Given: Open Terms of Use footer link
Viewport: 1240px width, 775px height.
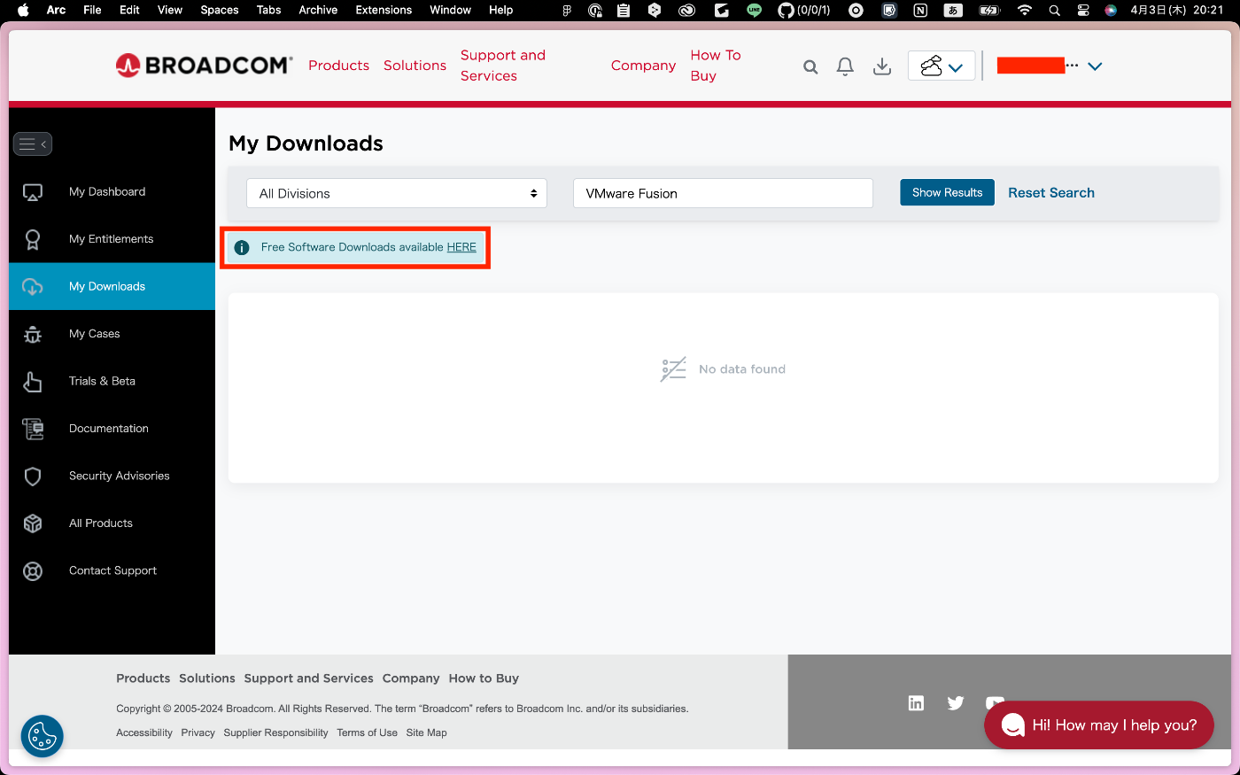Looking at the screenshot, I should (x=367, y=732).
